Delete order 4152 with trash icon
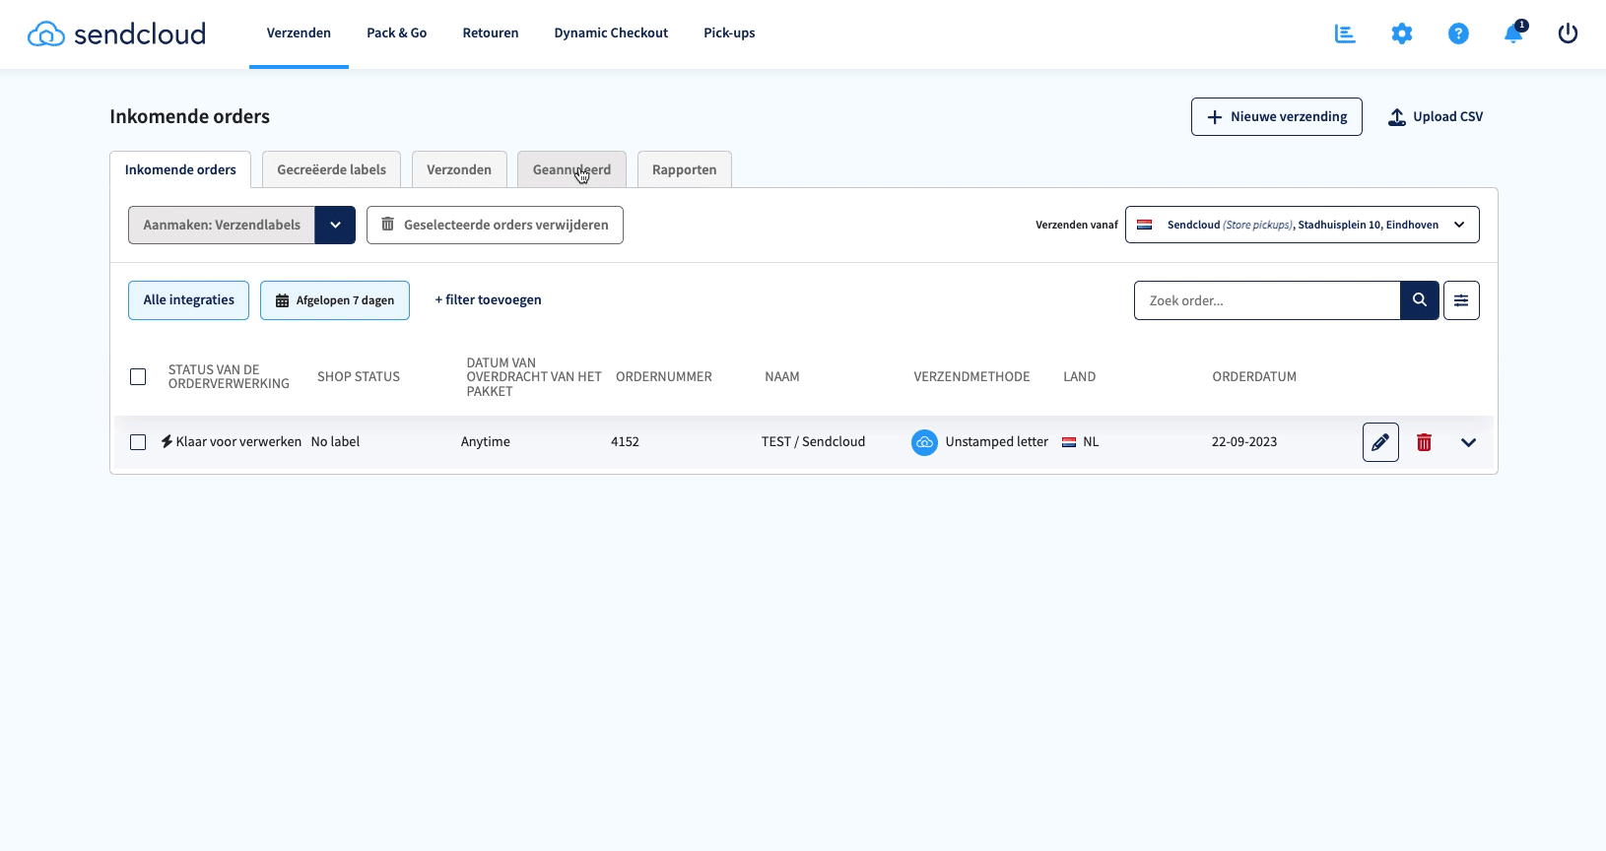The height and width of the screenshot is (851, 1606). tap(1424, 442)
